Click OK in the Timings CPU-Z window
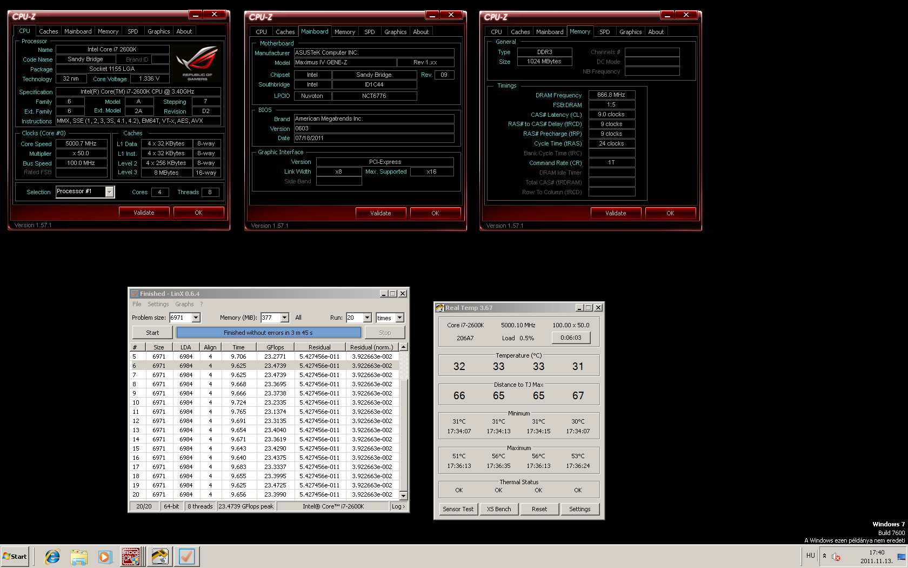The height and width of the screenshot is (568, 908). (670, 213)
